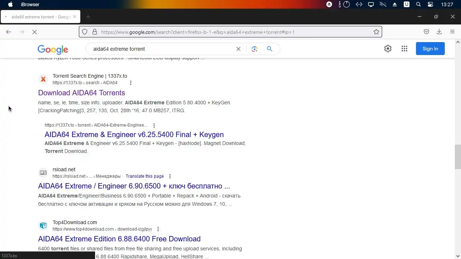The height and width of the screenshot is (259, 461).
Task: Open AIDA64 Extreme & Engineer v6.25.5400 link
Action: click(x=134, y=135)
